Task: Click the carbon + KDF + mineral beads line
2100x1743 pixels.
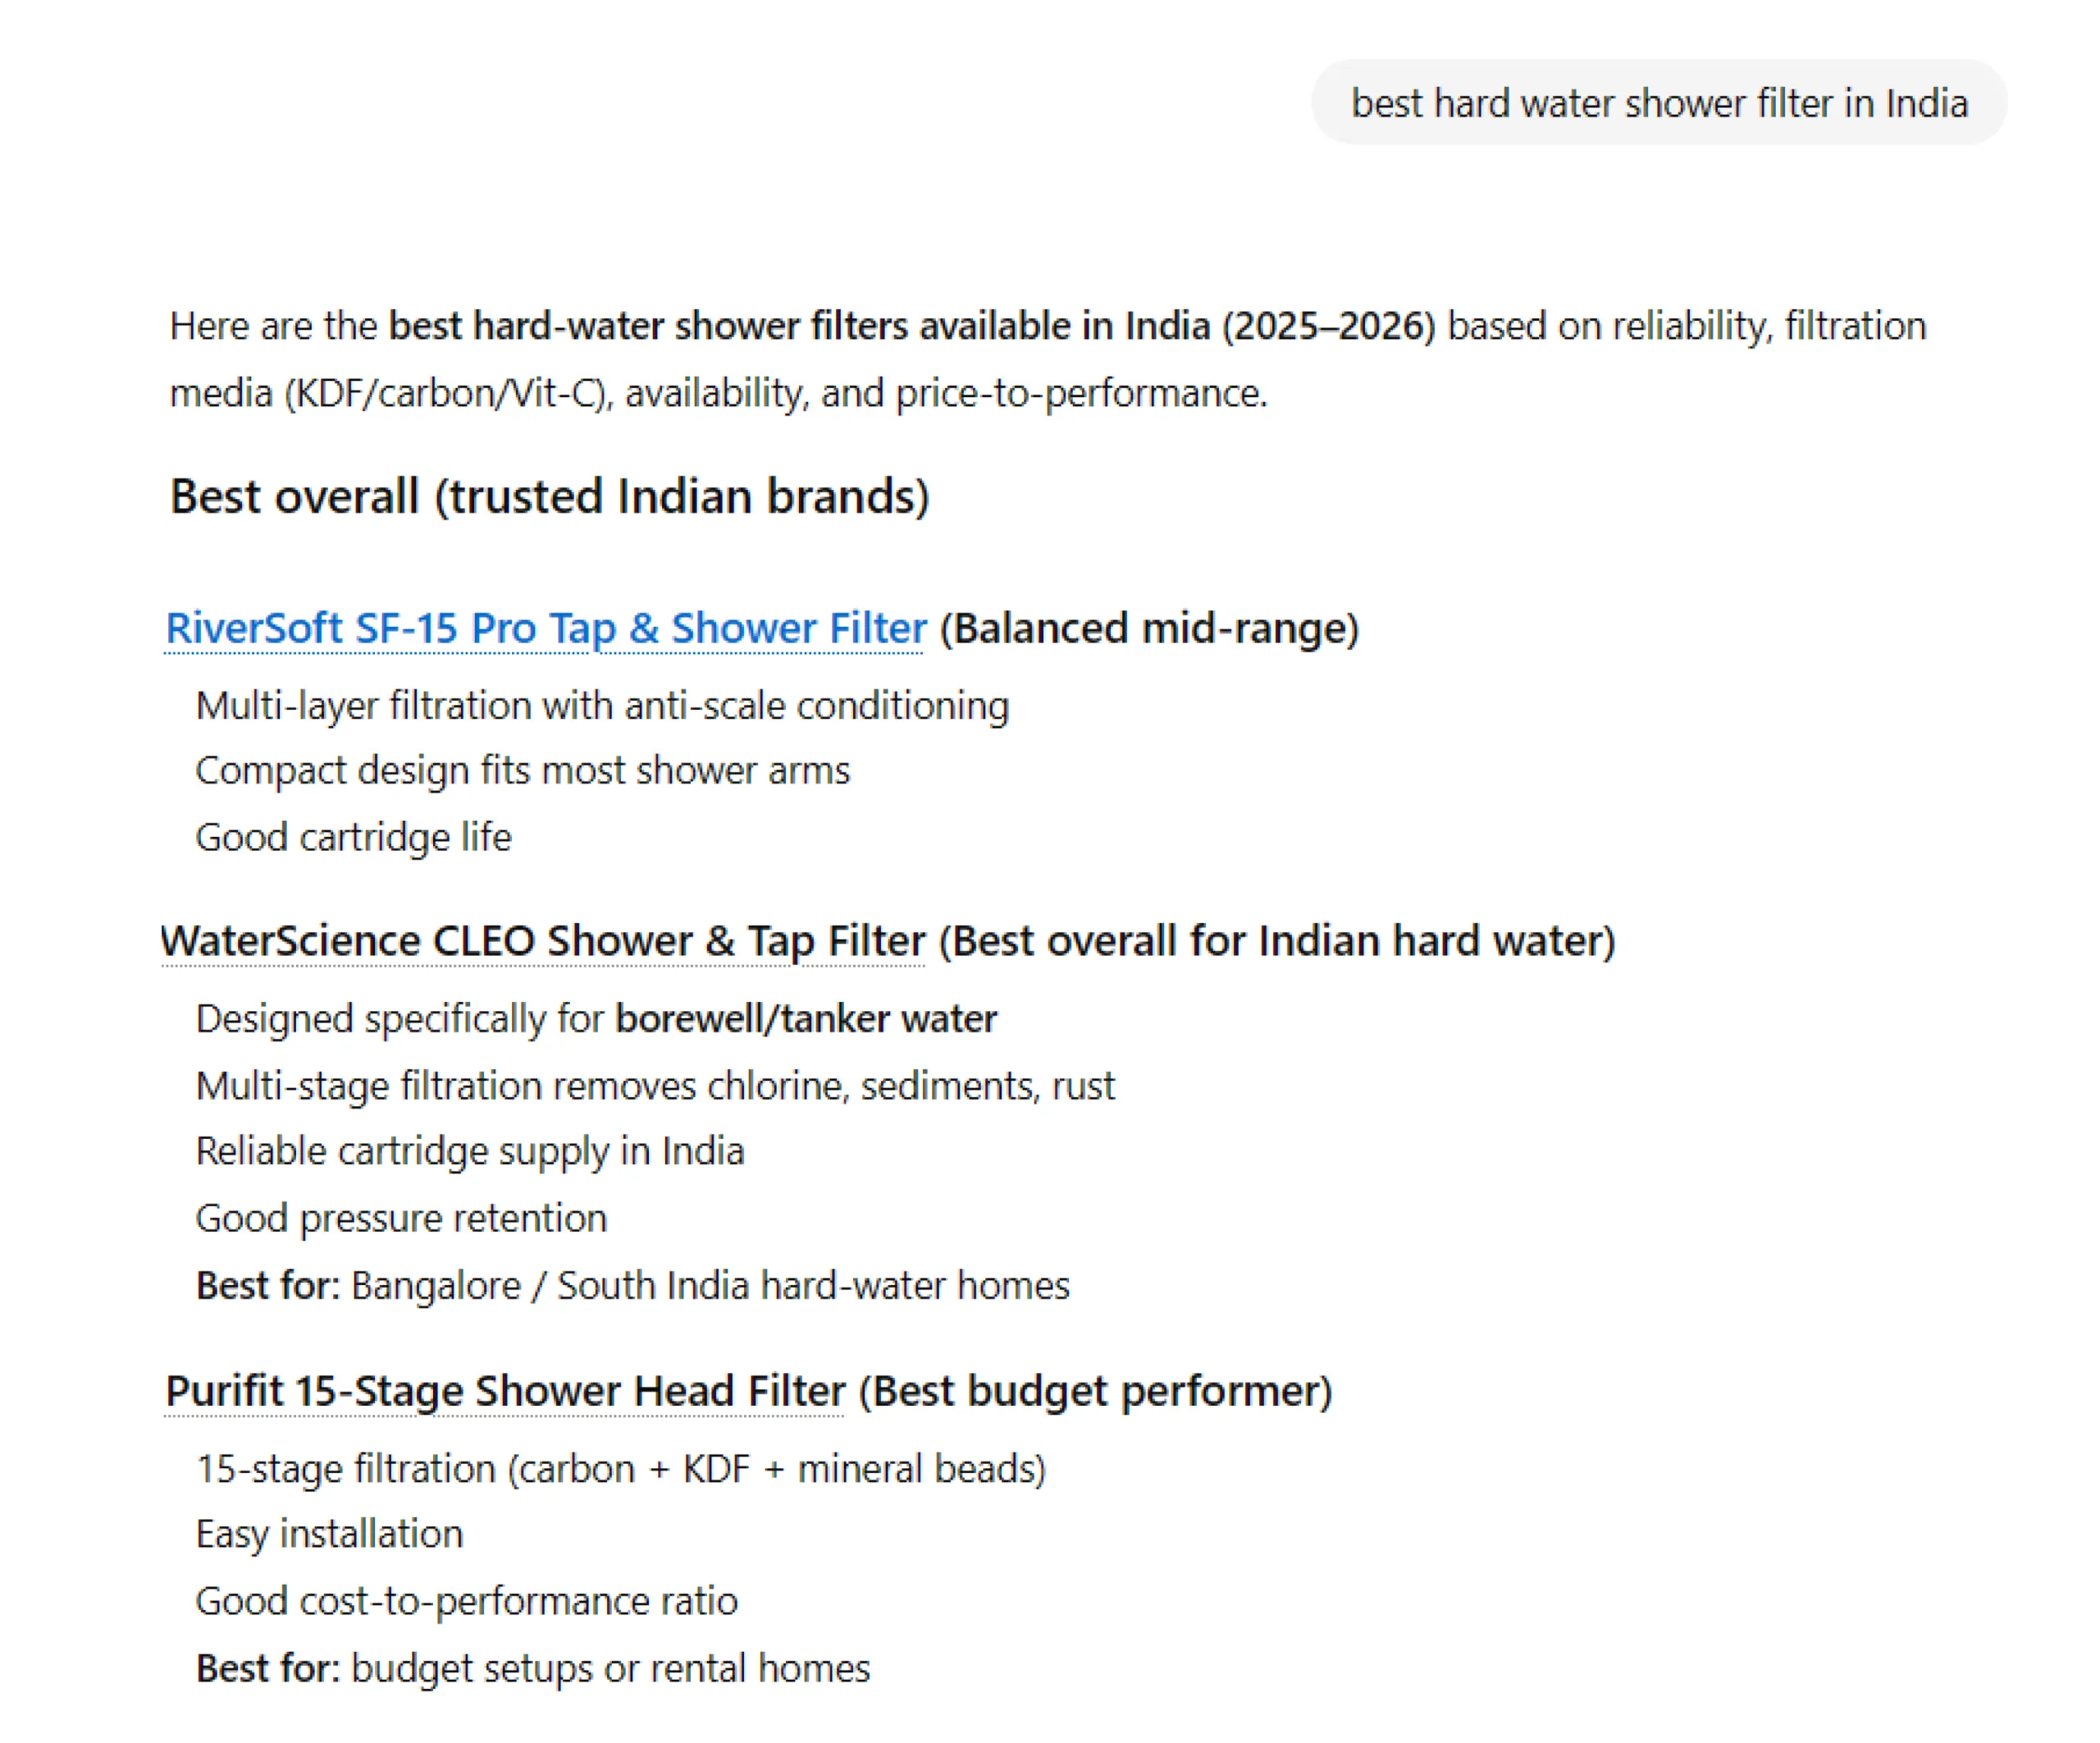Action: [x=620, y=1469]
